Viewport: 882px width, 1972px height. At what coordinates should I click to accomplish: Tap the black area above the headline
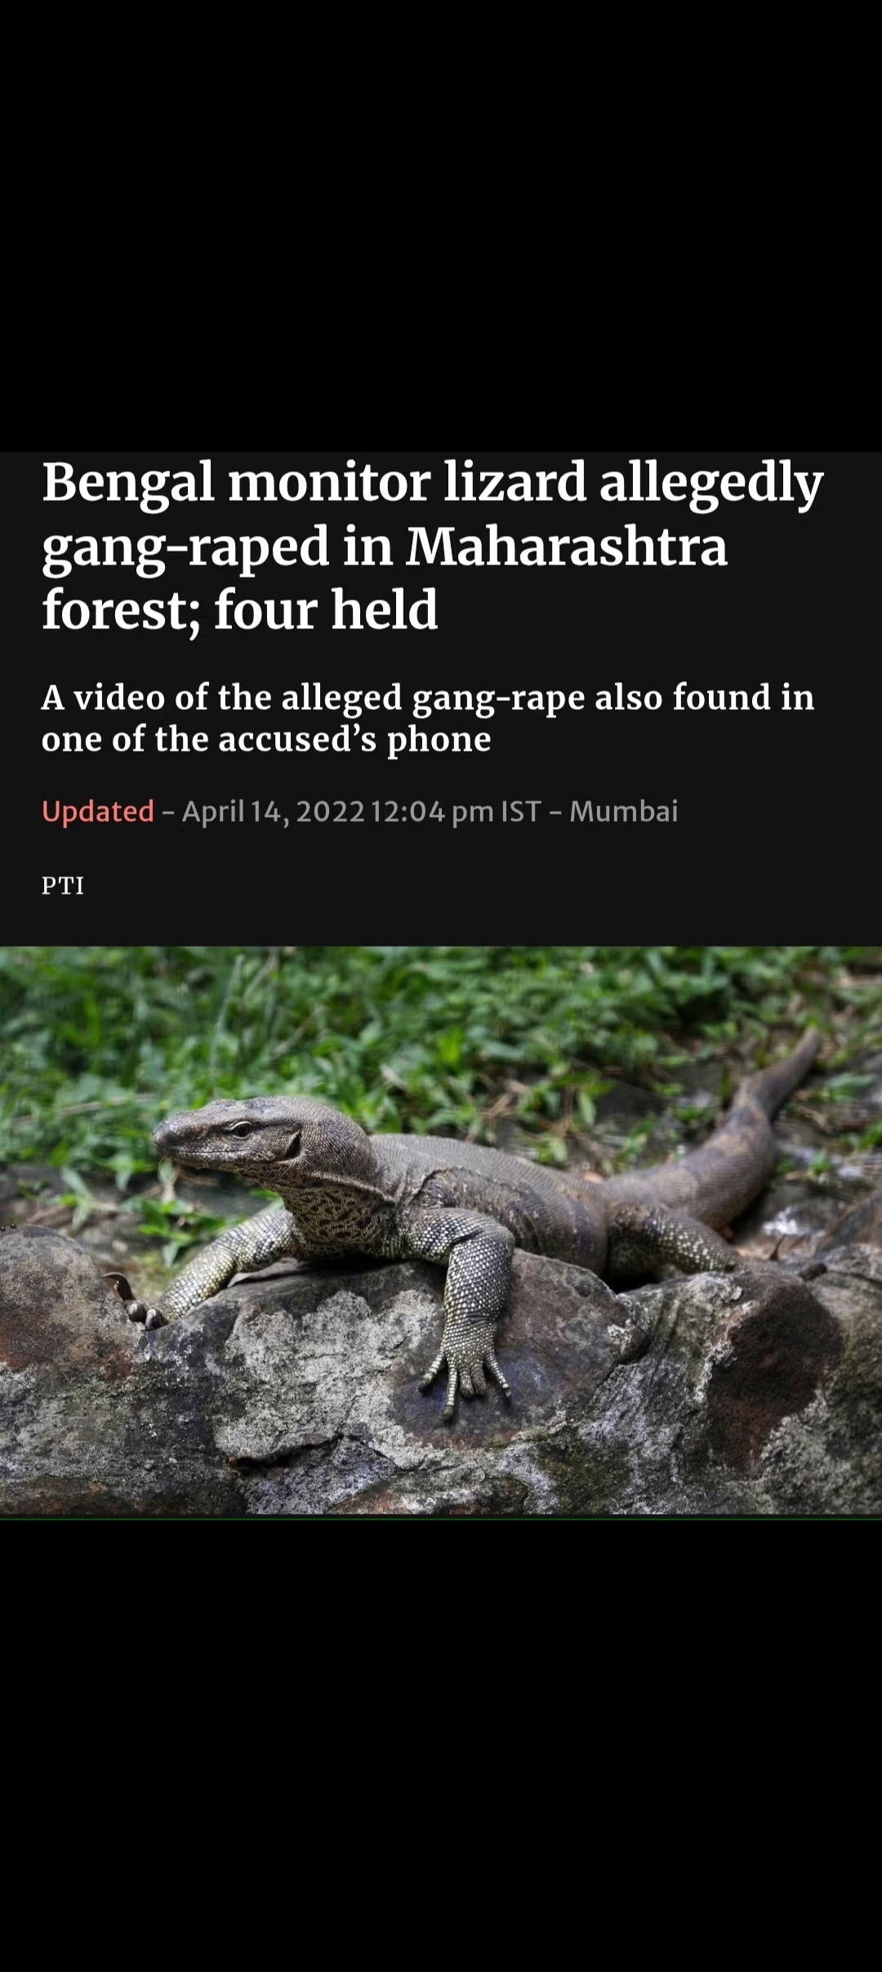tap(441, 225)
